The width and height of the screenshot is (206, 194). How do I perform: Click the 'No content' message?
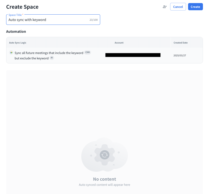pos(105,179)
